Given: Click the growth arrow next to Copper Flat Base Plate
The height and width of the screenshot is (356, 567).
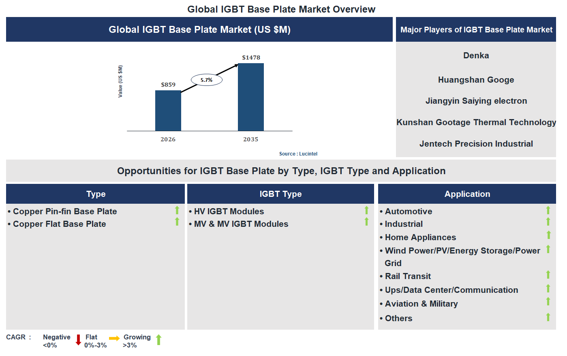Looking at the screenshot, I should [x=177, y=222].
